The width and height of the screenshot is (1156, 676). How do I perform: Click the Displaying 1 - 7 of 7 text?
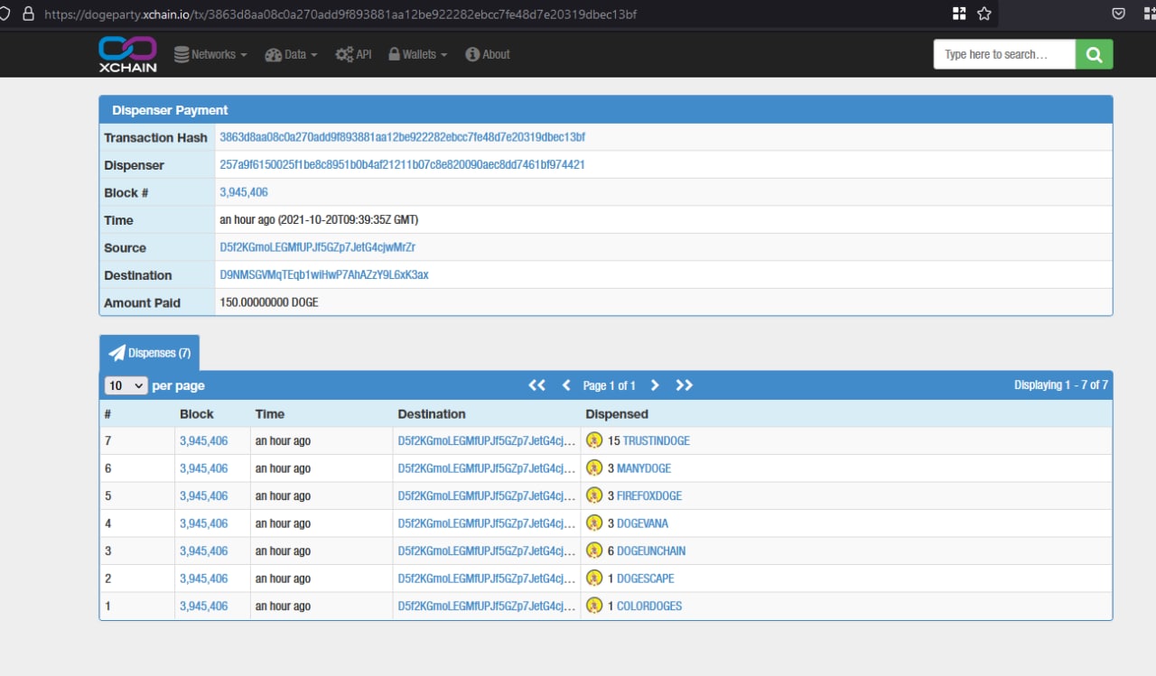click(x=1061, y=385)
